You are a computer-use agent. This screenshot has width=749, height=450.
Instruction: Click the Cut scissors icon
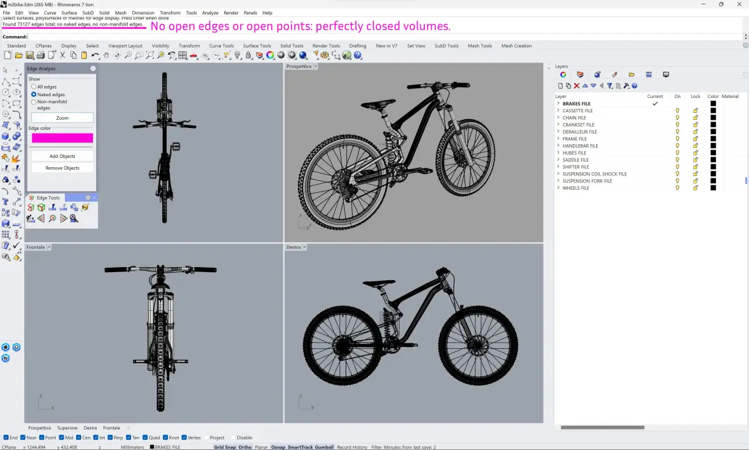coord(62,56)
